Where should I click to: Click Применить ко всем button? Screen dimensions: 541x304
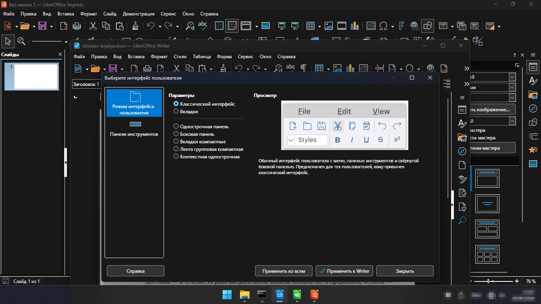point(284,271)
